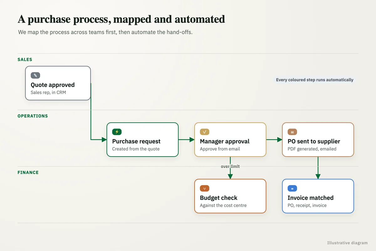Click the lightning bolt icon in Purchase request
This screenshot has height=251, width=376.
[117, 132]
